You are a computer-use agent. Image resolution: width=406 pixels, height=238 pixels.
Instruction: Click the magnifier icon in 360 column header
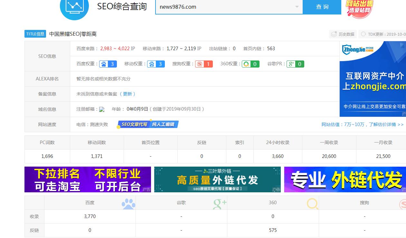312,204
